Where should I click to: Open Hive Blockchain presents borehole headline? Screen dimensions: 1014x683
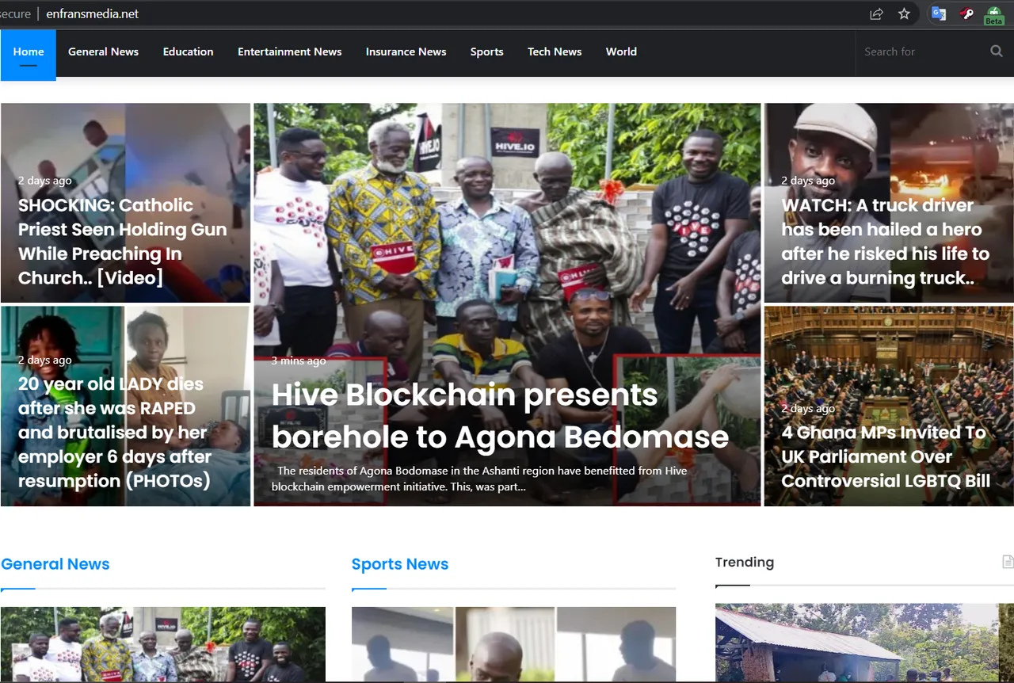[500, 416]
